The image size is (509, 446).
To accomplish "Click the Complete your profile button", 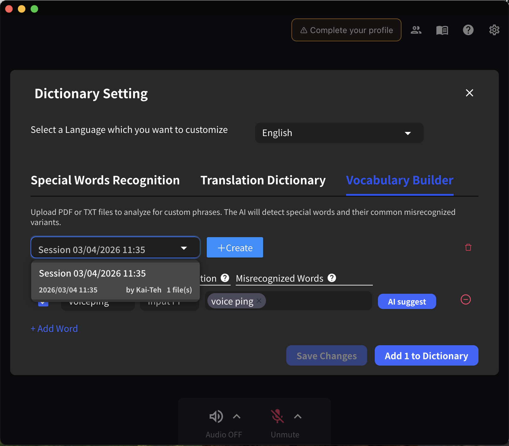I will click(x=346, y=30).
